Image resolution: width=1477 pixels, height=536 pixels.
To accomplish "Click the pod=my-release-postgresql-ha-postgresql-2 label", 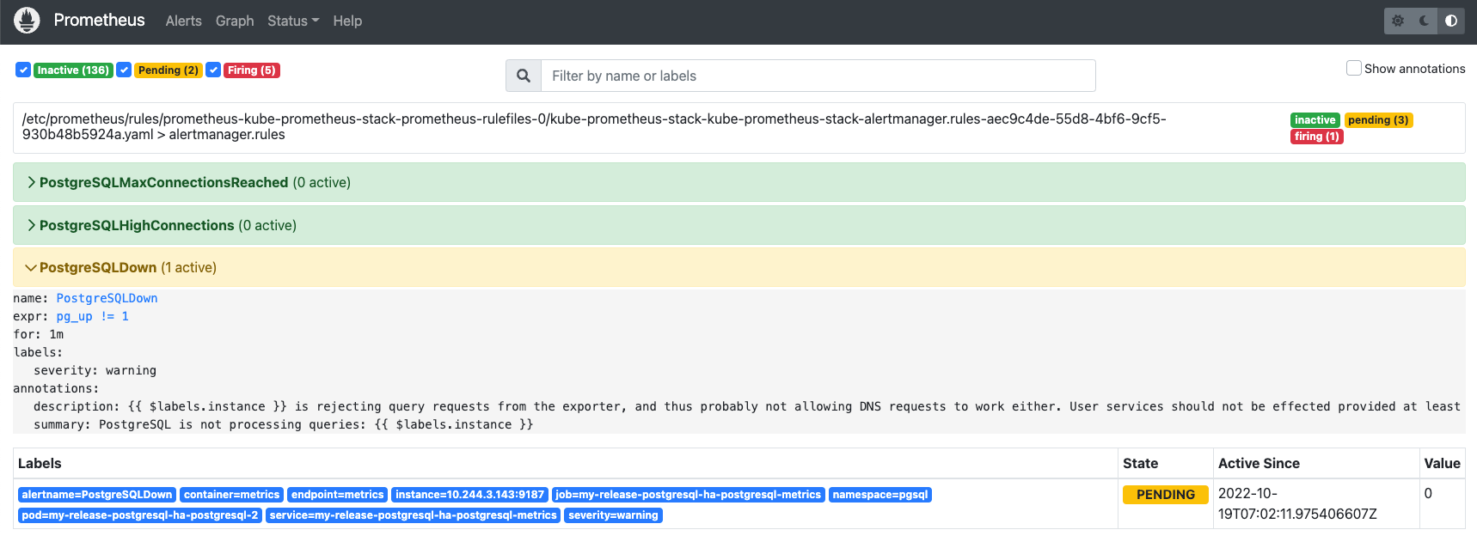I will click(x=140, y=515).
